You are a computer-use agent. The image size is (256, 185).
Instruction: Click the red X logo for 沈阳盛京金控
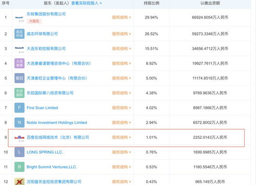[19, 181]
